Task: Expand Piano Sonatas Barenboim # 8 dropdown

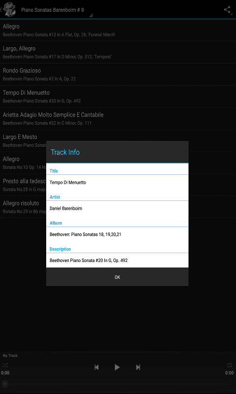Action: click(x=57, y=10)
